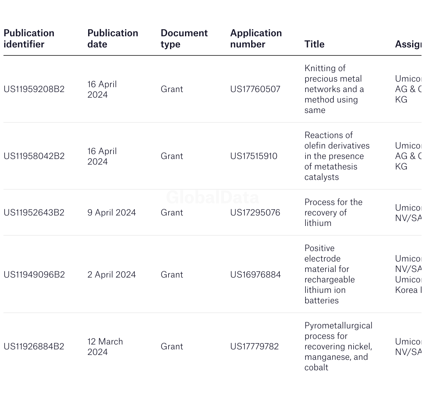This screenshot has height=394, width=425.
Task: Click the Publication date column header
Action: point(113,39)
